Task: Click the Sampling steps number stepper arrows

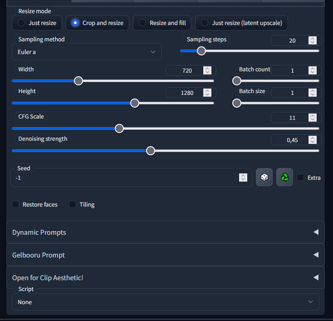Action: point(312,40)
